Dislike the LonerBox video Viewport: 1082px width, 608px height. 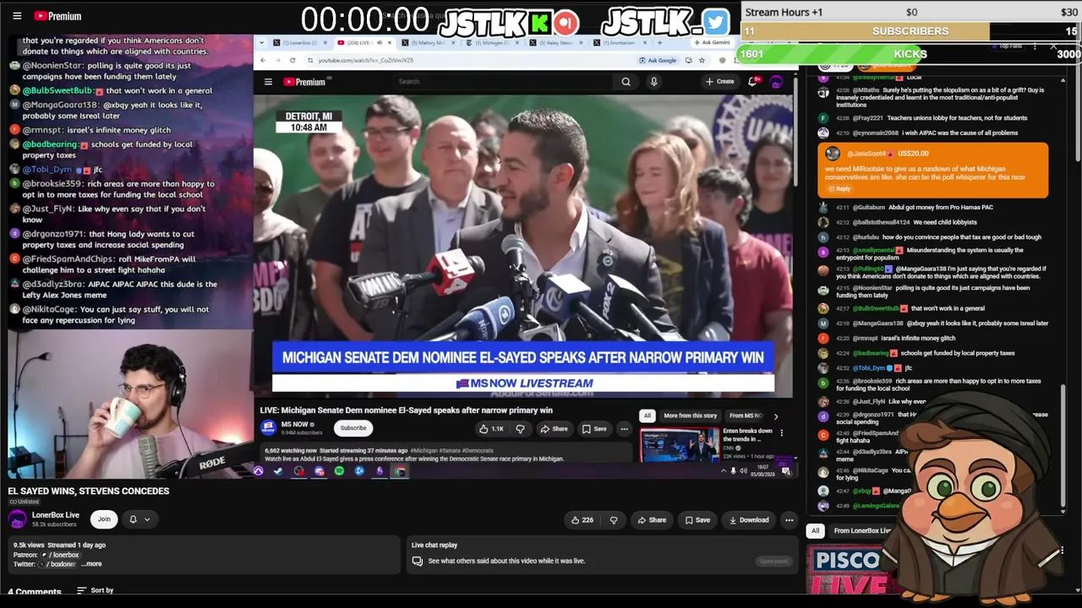point(614,520)
